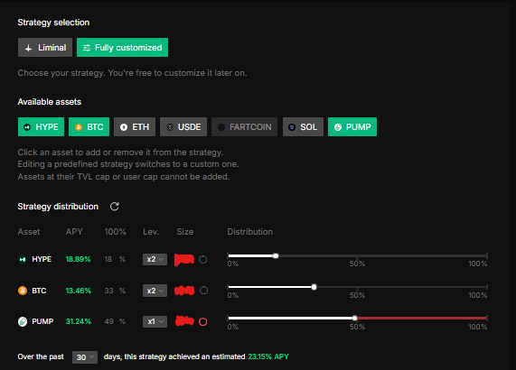Click the Strategy distribution heading
Image resolution: width=516 pixels, height=370 pixels.
pyautogui.click(x=58, y=207)
